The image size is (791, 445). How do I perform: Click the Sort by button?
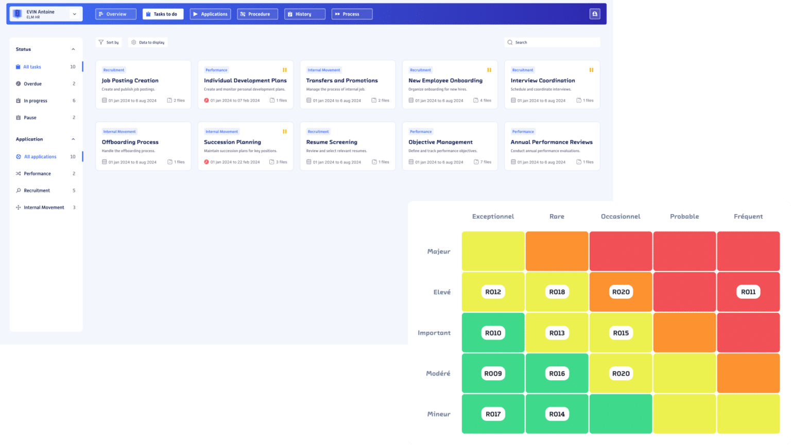109,42
